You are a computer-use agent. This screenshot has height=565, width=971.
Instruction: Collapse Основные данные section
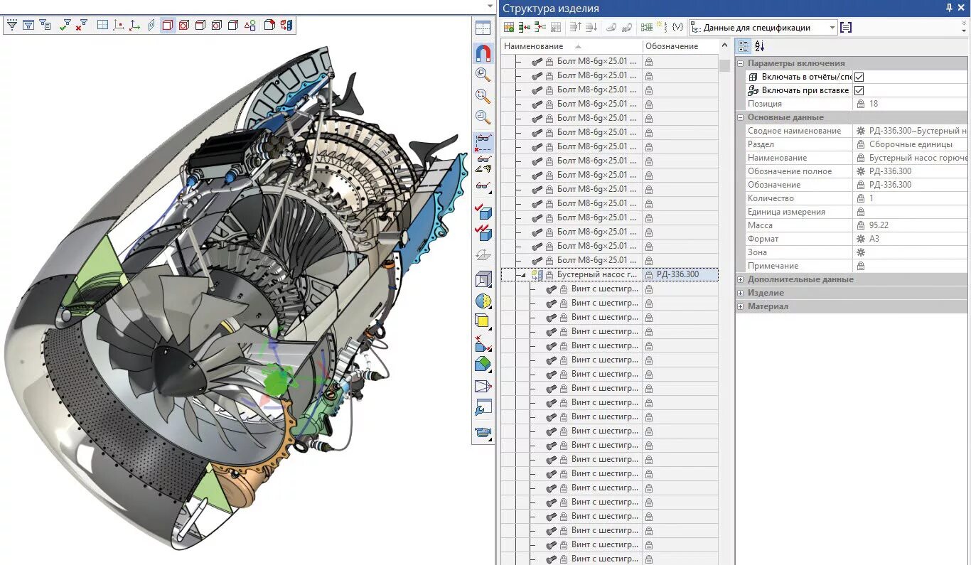point(740,117)
